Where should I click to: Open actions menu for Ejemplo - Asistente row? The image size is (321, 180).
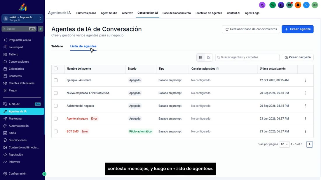click(x=306, y=80)
